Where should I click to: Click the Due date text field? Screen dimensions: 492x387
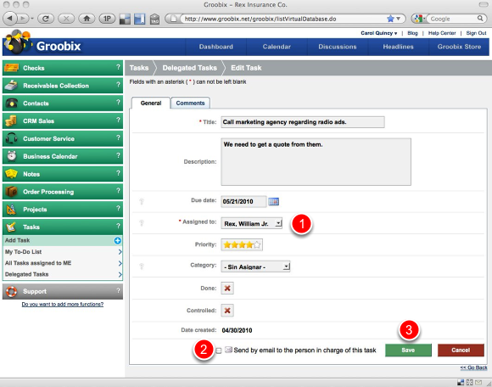click(243, 201)
